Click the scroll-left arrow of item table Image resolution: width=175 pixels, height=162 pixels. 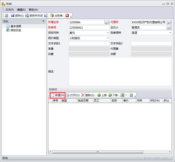click(x=50, y=152)
